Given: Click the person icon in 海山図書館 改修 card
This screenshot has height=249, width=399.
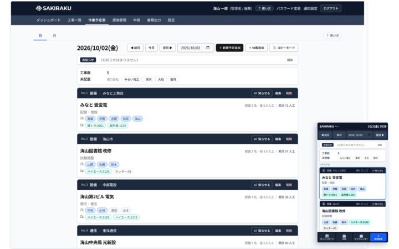Looking at the screenshot, I should (x=81, y=164).
